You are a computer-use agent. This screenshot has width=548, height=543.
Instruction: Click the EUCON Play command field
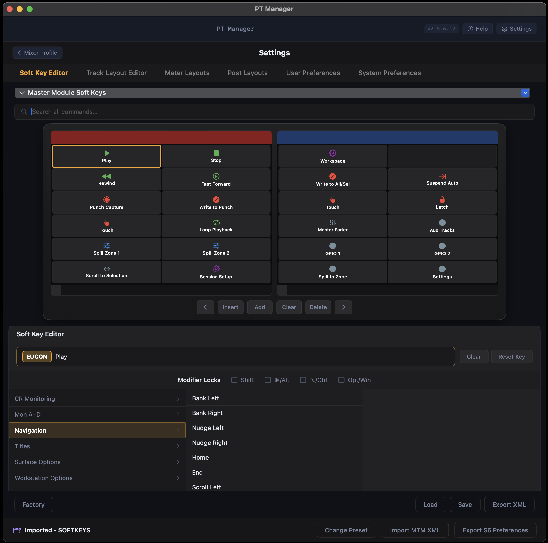coord(235,357)
